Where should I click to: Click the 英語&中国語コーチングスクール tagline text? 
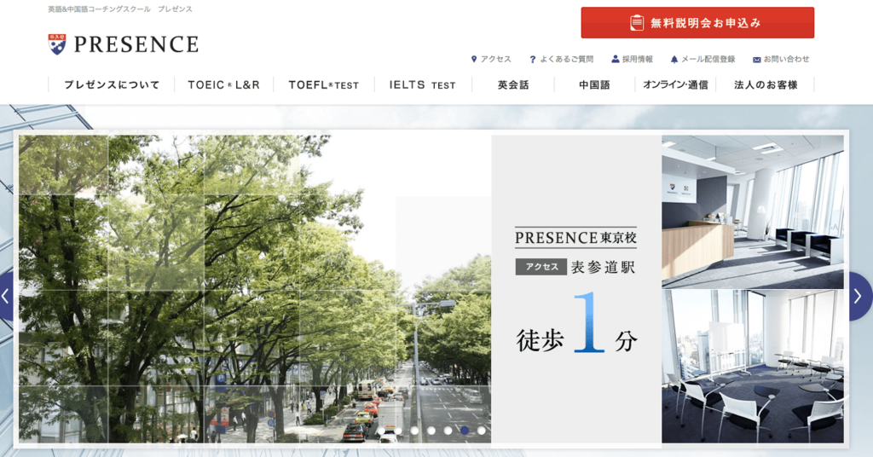pos(99,9)
